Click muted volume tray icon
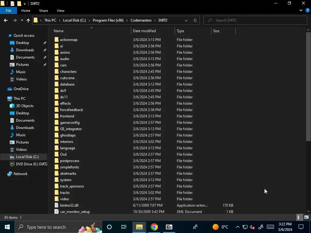311x233 pixels. [252, 227]
